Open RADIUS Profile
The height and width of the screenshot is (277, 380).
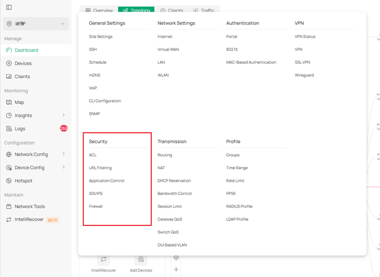pos(239,206)
